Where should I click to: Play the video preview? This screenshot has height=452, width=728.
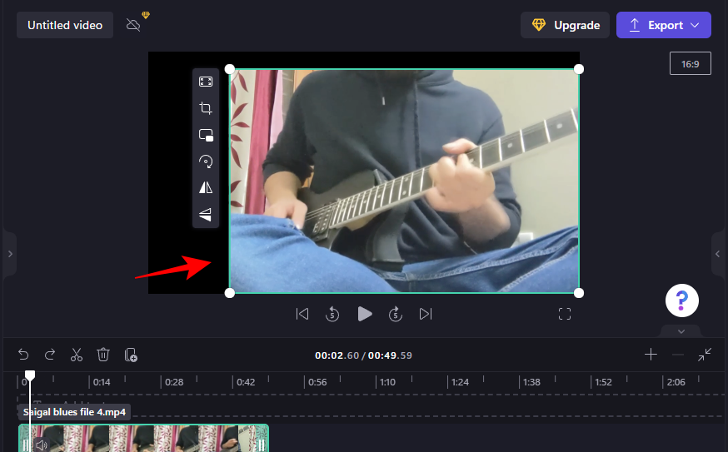pos(365,314)
